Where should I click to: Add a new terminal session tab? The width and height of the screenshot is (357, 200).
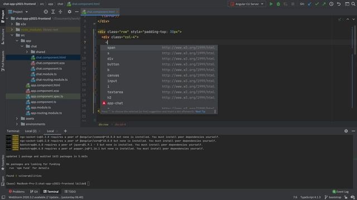tap(65, 131)
